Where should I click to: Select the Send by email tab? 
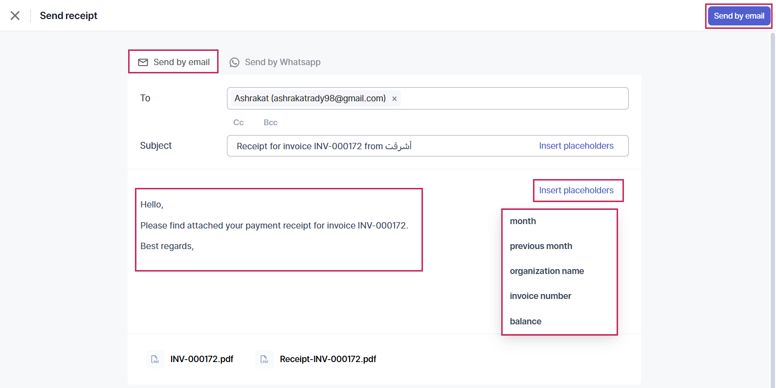(174, 62)
